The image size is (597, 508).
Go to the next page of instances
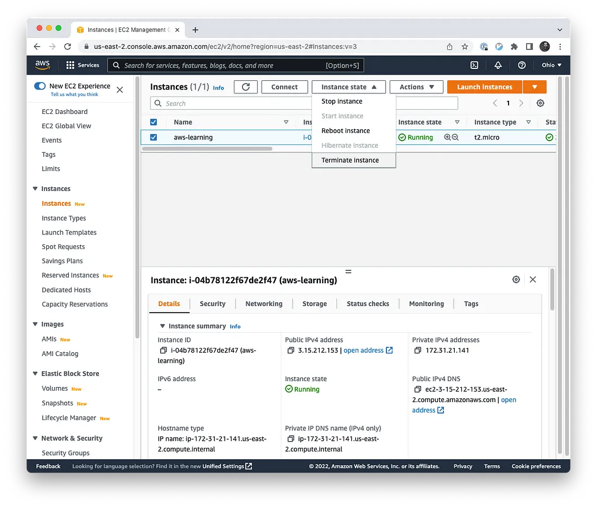(x=521, y=103)
